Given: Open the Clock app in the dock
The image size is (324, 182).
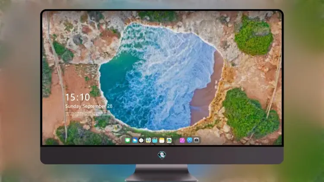Looking at the screenshot, I should coord(141,140).
